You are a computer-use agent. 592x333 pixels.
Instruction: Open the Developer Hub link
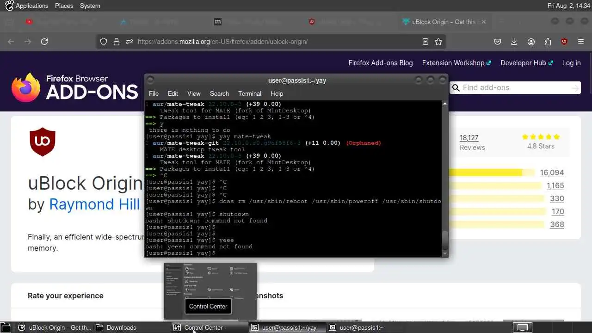pyautogui.click(x=527, y=63)
